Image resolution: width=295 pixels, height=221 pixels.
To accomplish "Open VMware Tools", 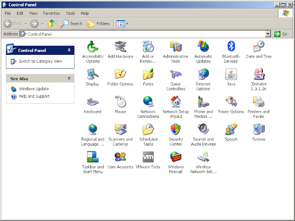I will pyautogui.click(x=148, y=160).
